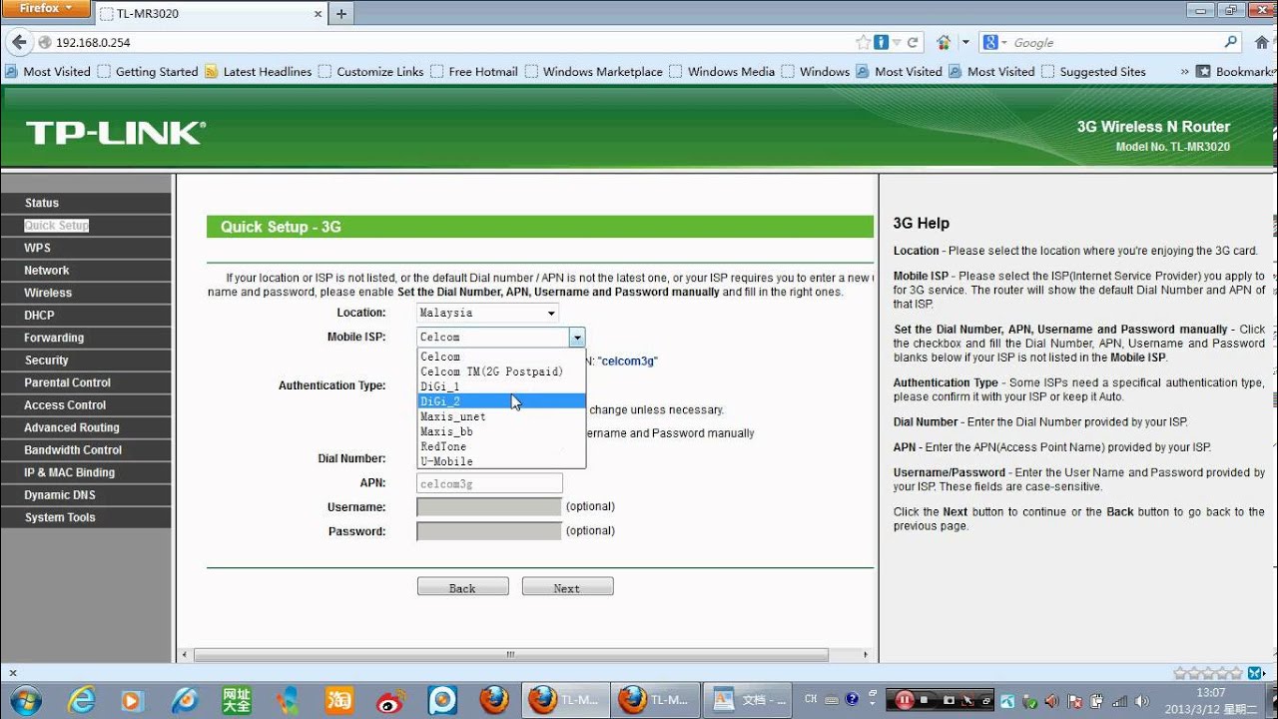Open the add-on icon dropdown arrow
Viewport: 1278px width, 719px height.
965,43
